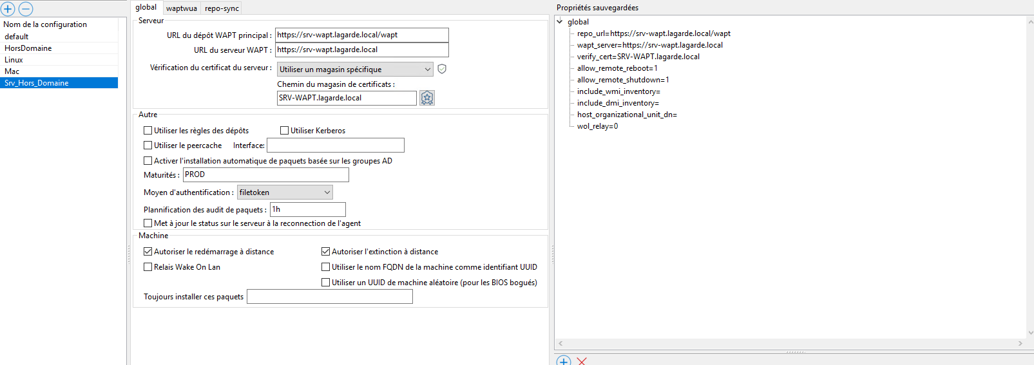Click the certificate store browse icon
The width and height of the screenshot is (1034, 365).
pyautogui.click(x=427, y=98)
